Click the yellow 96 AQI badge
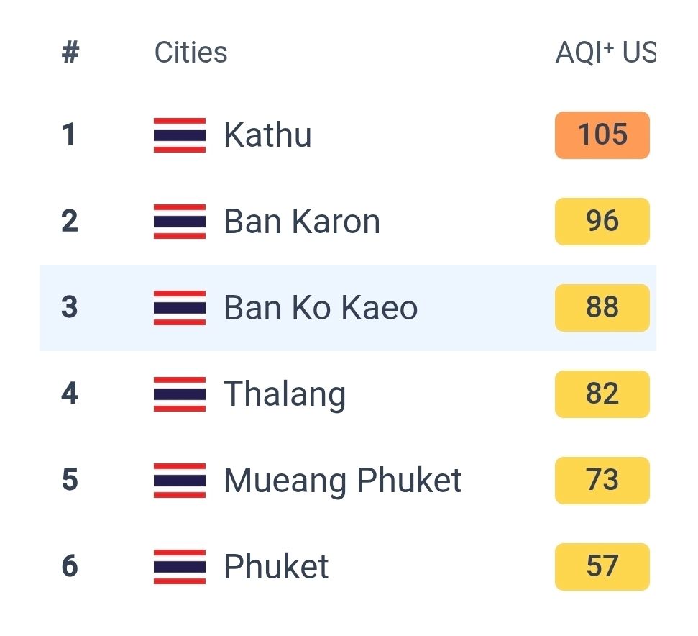The width and height of the screenshot is (698, 636). pyautogui.click(x=602, y=222)
